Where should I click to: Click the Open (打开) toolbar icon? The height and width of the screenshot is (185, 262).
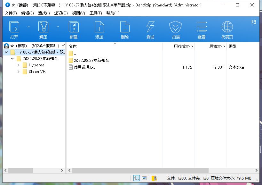pyautogui.click(x=14, y=30)
